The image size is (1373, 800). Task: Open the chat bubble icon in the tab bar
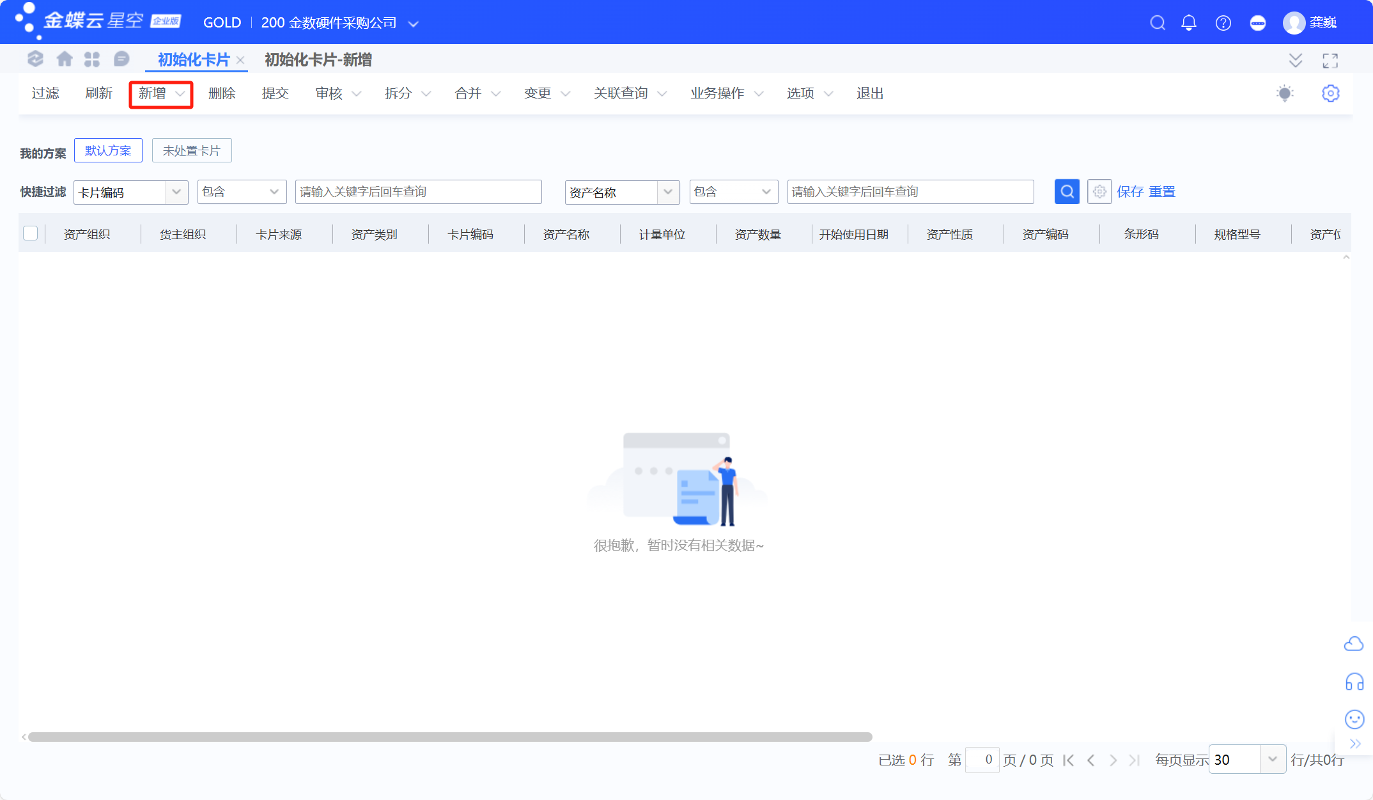coord(121,59)
